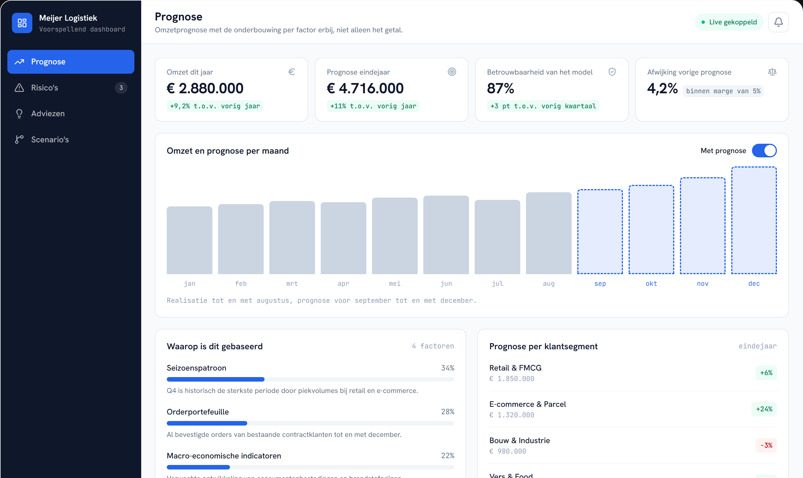Screen dimensions: 803x478
Task: Click the € 980.000 amount under Bouw & Industrie
Action: point(508,452)
